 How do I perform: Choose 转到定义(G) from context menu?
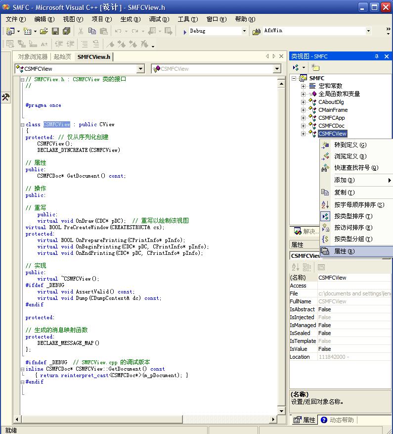pyautogui.click(x=356, y=145)
